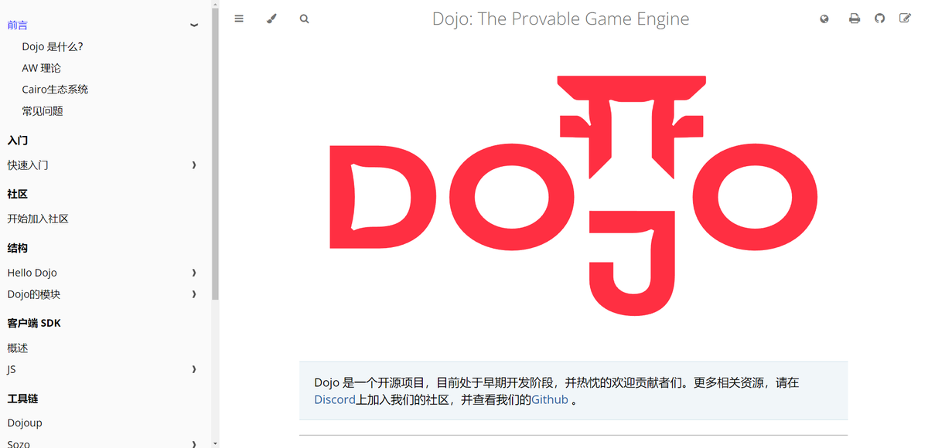This screenshot has width=928, height=448.
Task: Expand the Hello Dojo section chevron
Action: pyautogui.click(x=194, y=273)
